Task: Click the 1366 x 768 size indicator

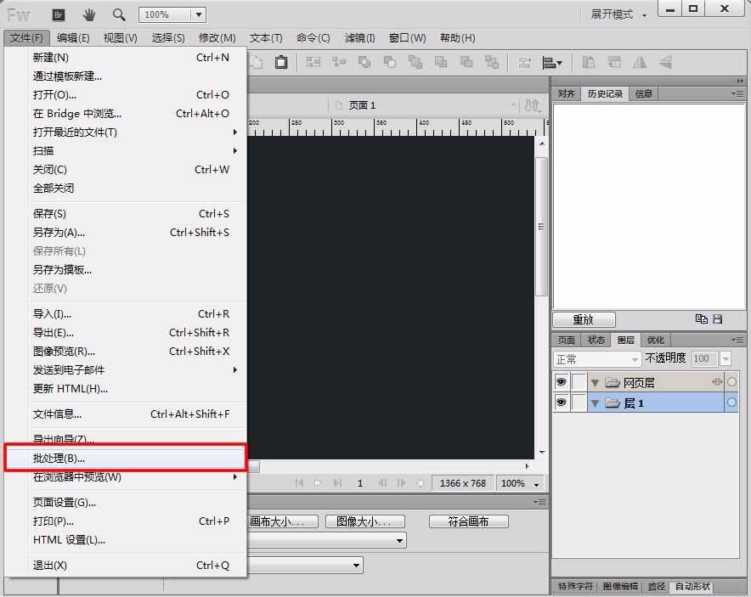Action: (x=462, y=482)
